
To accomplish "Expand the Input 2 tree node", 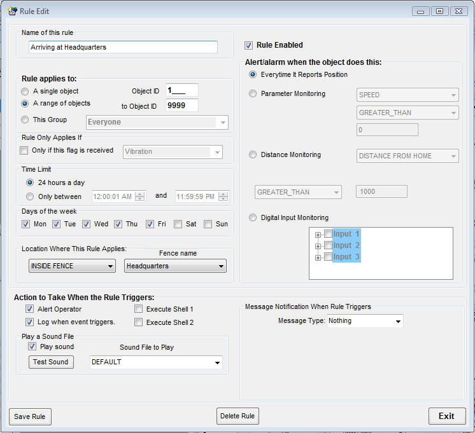I will (x=318, y=246).
